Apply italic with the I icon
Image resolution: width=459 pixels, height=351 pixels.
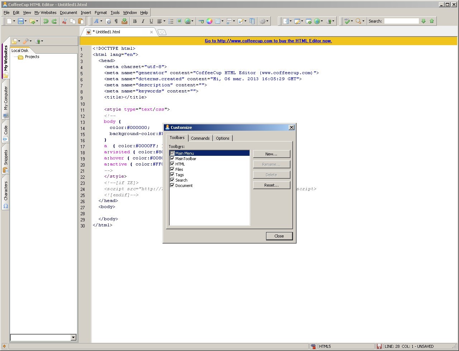143,21
